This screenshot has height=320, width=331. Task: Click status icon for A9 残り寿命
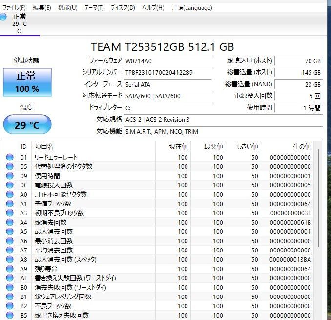point(10,269)
